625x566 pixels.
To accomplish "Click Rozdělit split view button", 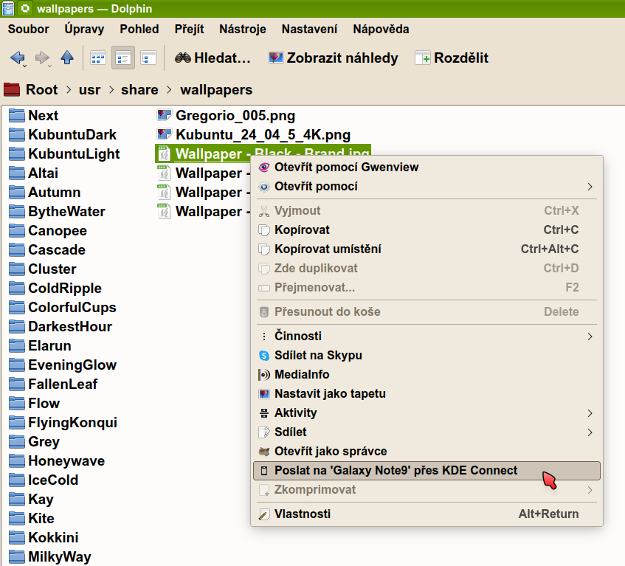I will (452, 58).
